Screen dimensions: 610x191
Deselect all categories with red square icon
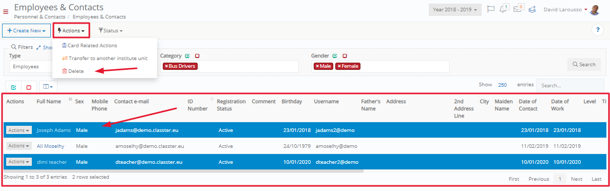[x=197, y=56]
